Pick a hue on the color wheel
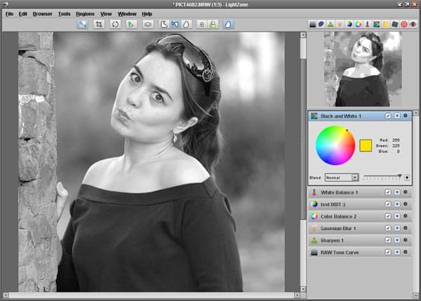Viewport: 421px width, 301px height. (x=335, y=145)
